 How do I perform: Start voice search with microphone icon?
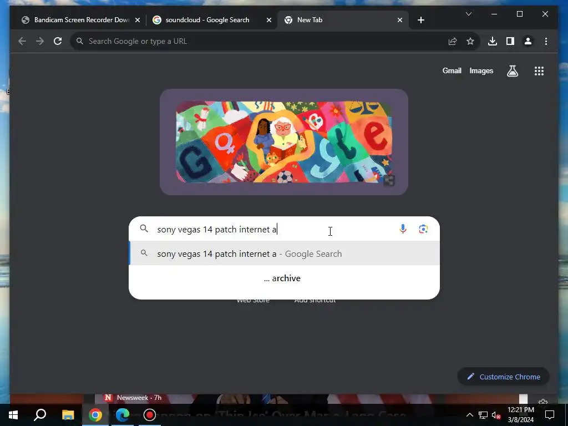point(403,229)
